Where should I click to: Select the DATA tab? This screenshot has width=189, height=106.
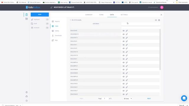point(112,15)
